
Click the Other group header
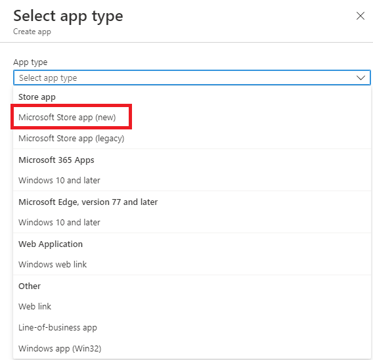30,286
